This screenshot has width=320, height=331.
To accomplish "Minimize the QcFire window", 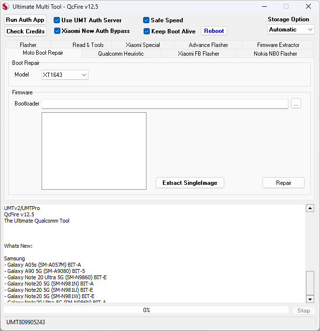I will (x=264, y=7).
